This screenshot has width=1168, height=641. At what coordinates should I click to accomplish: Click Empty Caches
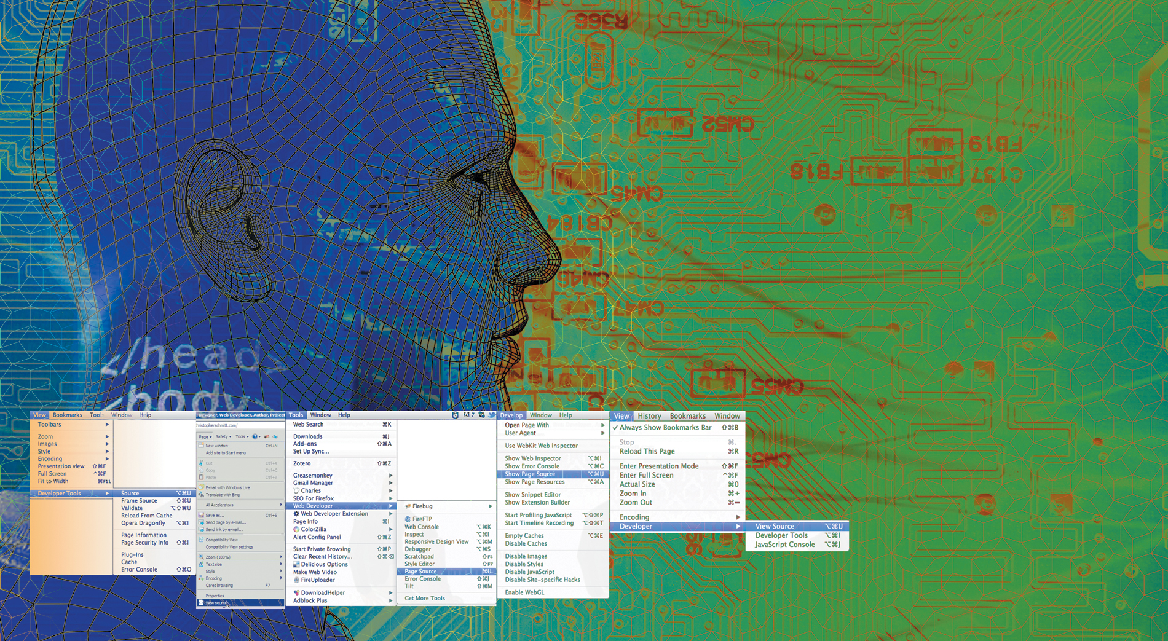coord(524,535)
